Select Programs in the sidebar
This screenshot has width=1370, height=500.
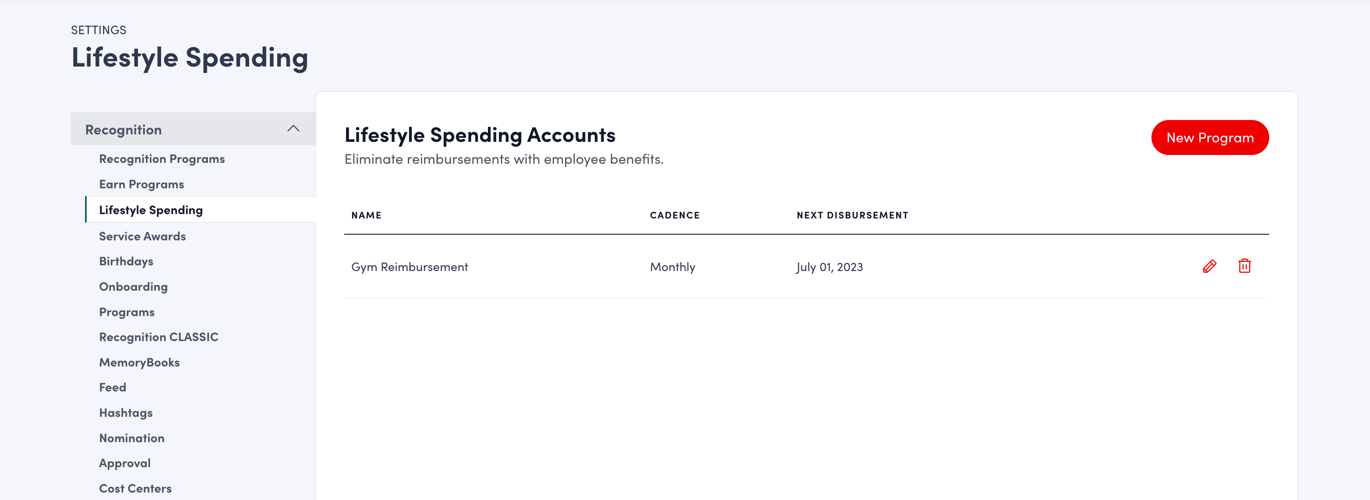[127, 312]
